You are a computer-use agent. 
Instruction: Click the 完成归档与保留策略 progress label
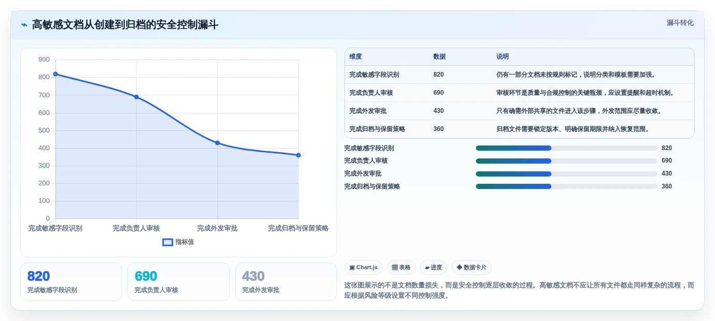pyautogui.click(x=372, y=186)
